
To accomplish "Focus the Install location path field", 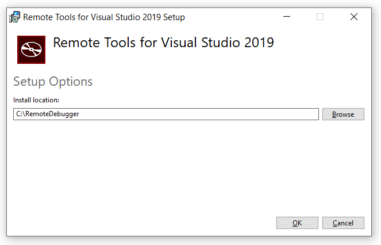I will (x=166, y=114).
